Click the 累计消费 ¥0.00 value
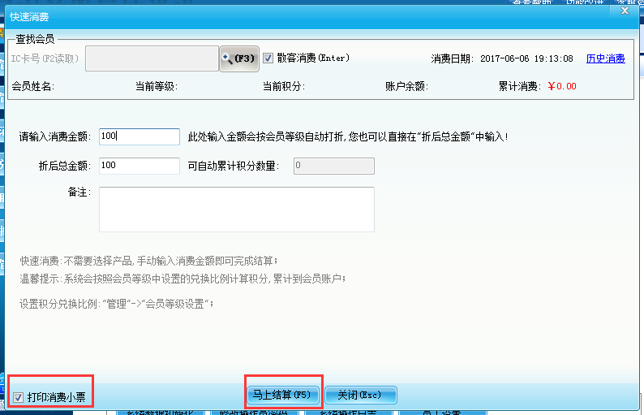 pos(562,86)
